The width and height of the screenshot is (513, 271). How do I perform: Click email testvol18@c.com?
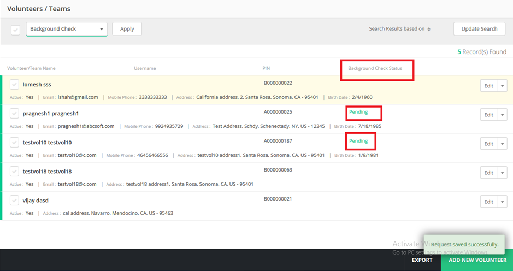(77, 184)
